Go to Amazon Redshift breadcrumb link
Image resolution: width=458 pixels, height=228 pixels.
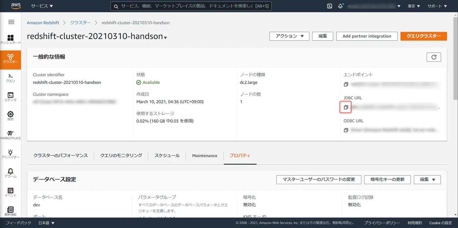tap(43, 23)
